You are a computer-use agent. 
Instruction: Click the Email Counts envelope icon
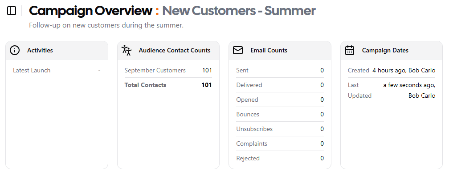click(238, 50)
